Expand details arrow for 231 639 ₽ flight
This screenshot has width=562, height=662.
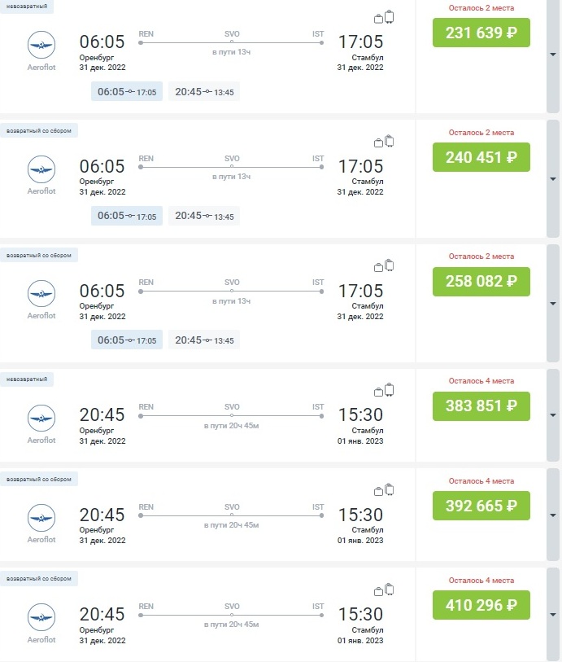[553, 55]
